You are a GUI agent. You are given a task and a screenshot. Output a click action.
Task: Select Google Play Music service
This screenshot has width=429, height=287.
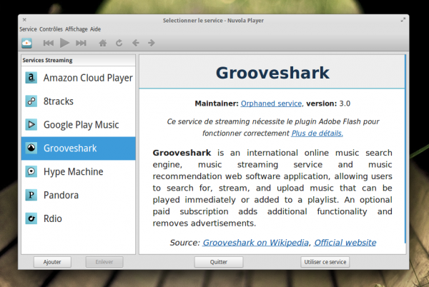[x=78, y=125]
